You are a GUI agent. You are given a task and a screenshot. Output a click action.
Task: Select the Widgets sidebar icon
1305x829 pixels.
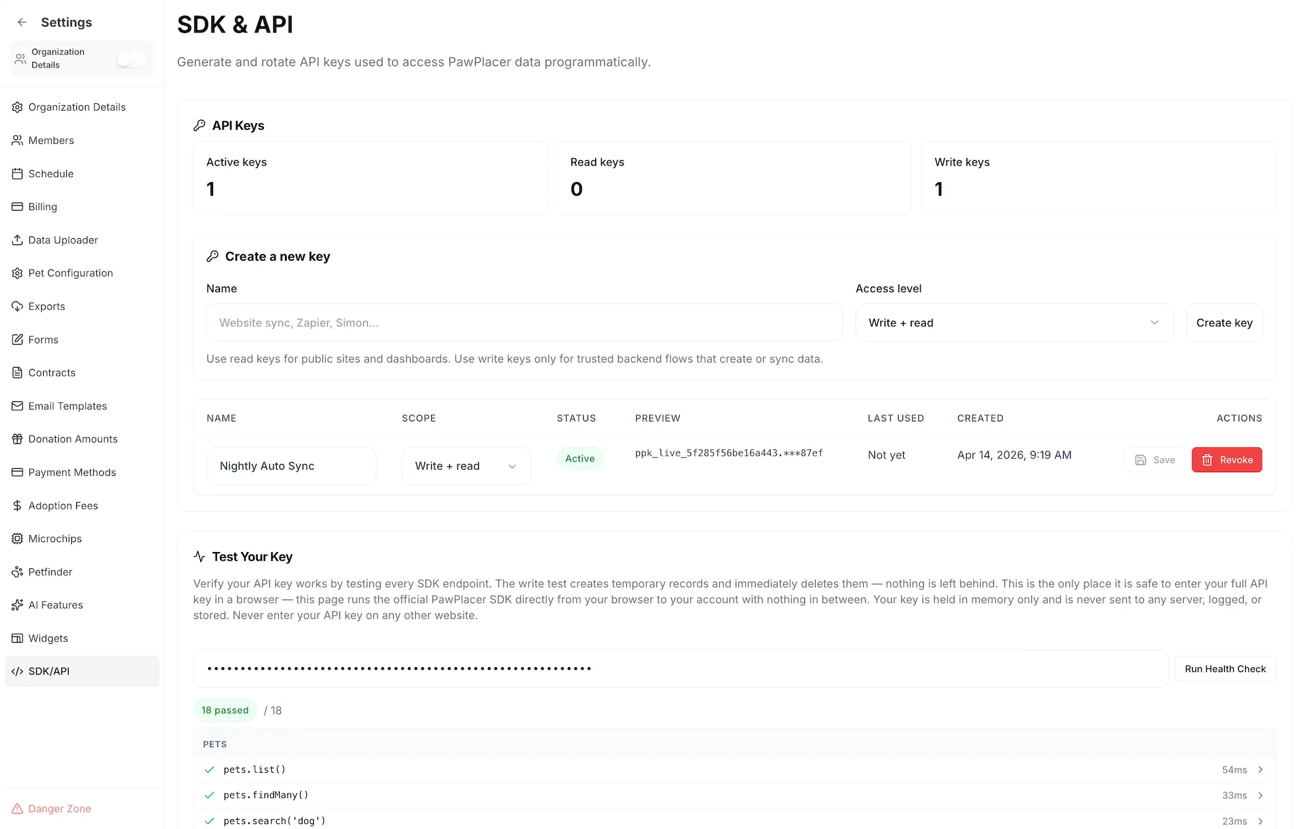17,638
